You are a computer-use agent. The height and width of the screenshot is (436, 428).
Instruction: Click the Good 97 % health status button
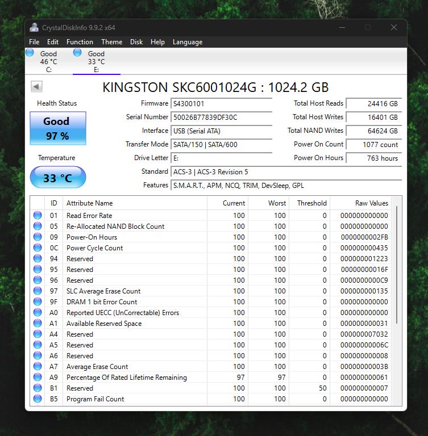[58, 128]
